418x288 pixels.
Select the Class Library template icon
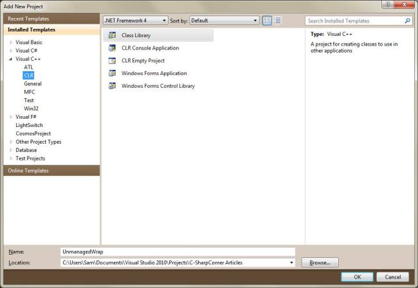(x=113, y=35)
